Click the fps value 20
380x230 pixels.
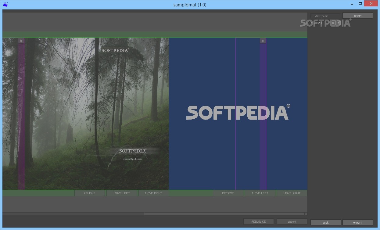point(320,23)
